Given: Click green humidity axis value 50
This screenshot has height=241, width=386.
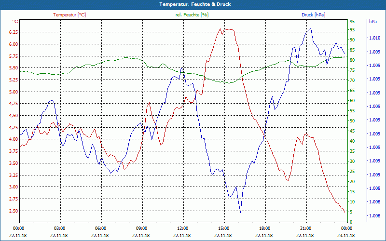Looking at the screenshot, I should coord(352,121).
